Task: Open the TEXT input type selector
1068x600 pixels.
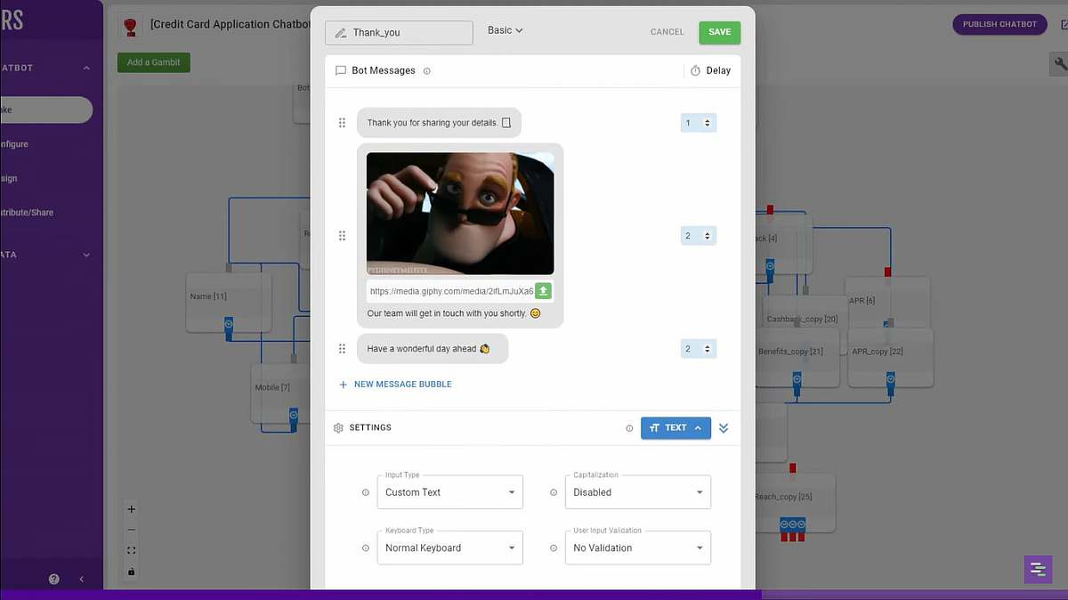Action: click(676, 428)
